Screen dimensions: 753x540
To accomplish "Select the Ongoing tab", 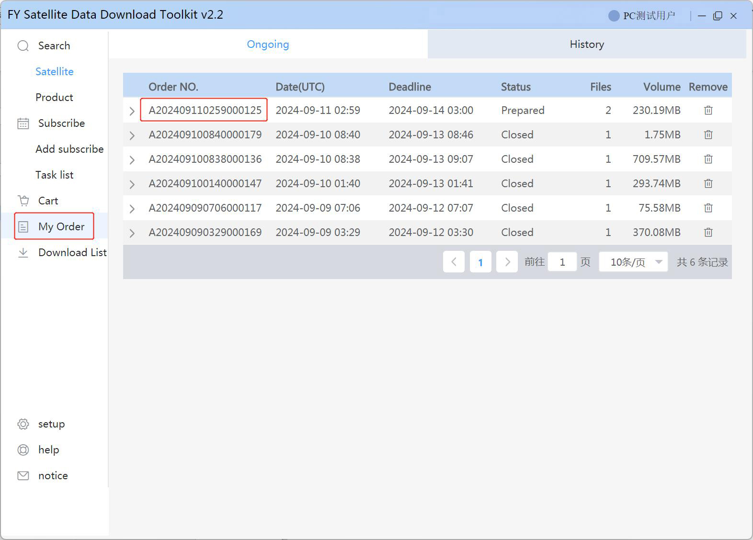I will (268, 45).
